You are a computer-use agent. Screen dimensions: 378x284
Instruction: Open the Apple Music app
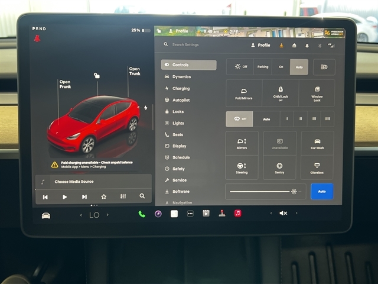tap(237, 213)
